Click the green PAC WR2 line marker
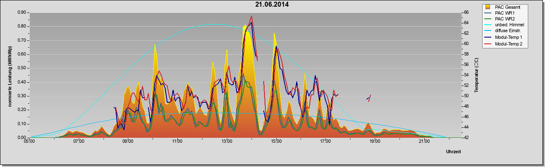Screen dimensions: 545x167 point(488,19)
